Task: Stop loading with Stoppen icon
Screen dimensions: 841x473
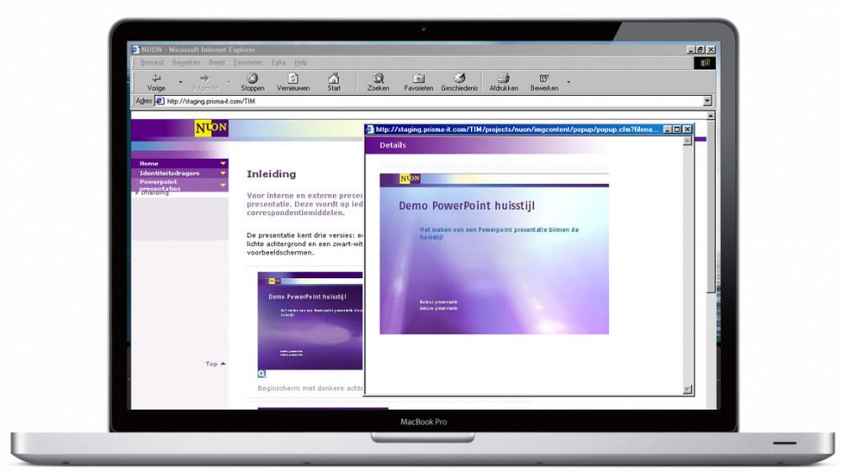Action: point(252,82)
